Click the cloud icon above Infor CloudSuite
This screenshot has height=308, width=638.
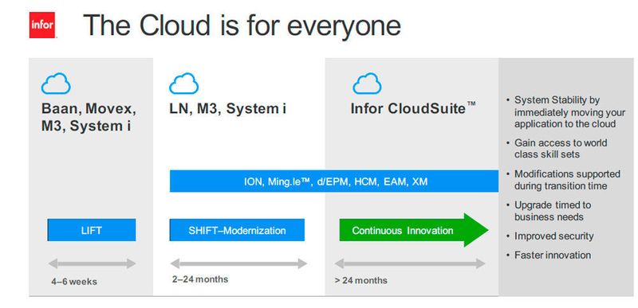click(367, 84)
